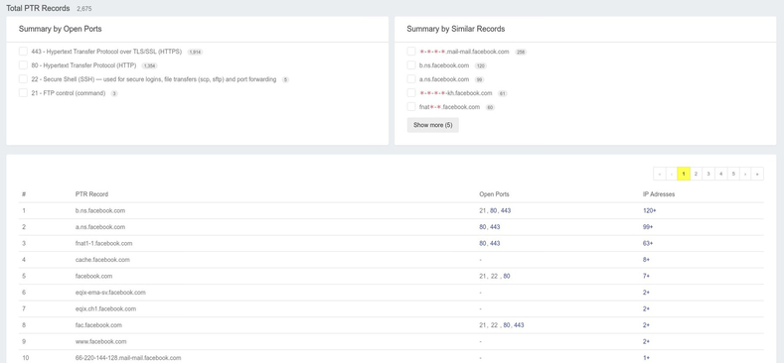Open 2+ IP addresses for www.facebook.com
This screenshot has width=784, height=363.
coord(647,342)
